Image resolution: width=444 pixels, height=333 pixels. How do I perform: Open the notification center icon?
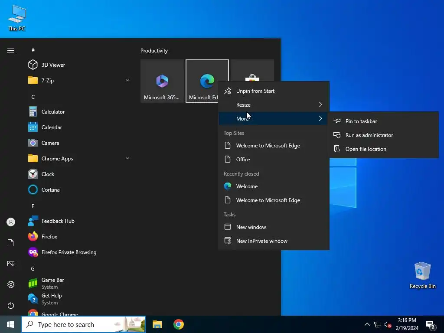431,324
